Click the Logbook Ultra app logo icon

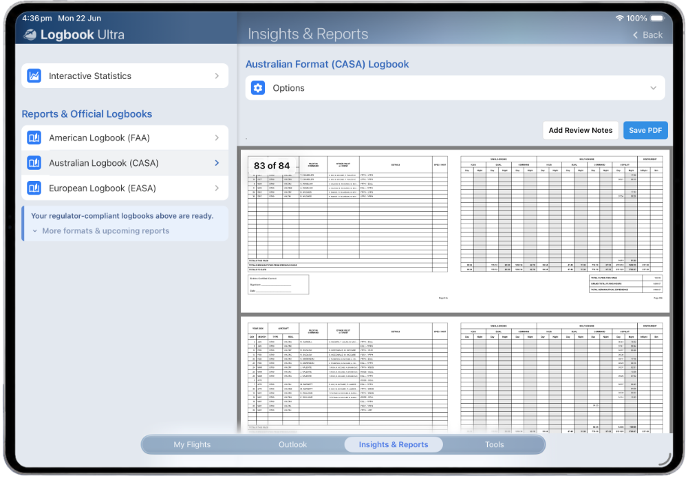(30, 34)
